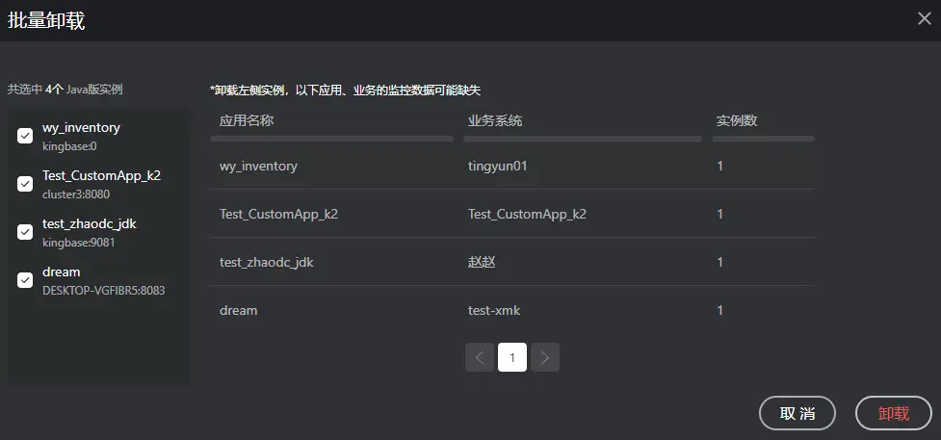Close the batch uninstall dialog
This screenshot has height=440, width=941.
click(924, 17)
